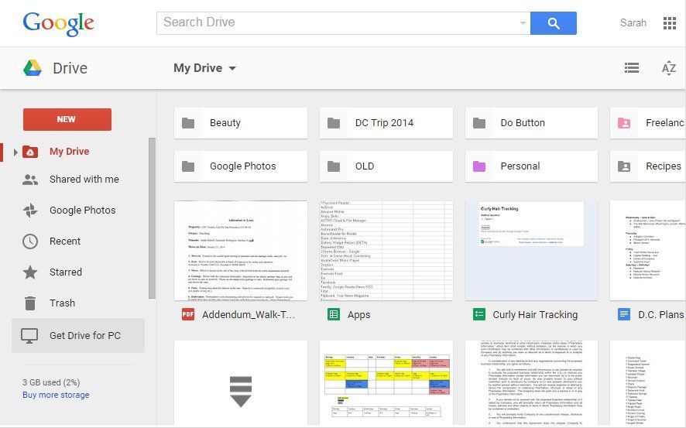
Task: Click the purple Personal folder icon
Action: pyautogui.click(x=479, y=166)
